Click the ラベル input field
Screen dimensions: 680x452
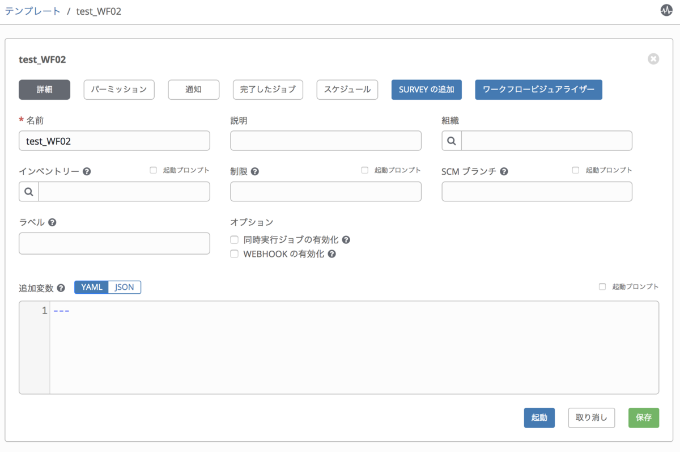[114, 243]
